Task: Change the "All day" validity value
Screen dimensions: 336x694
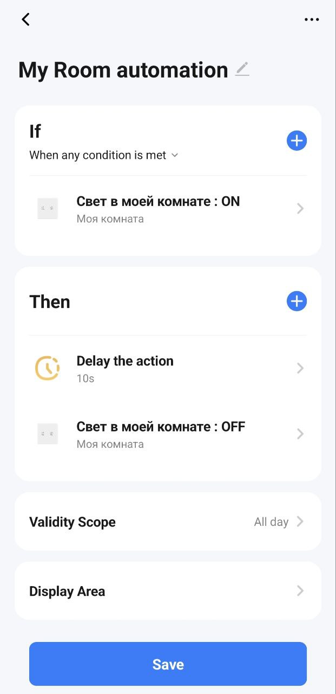Action: coord(272,522)
